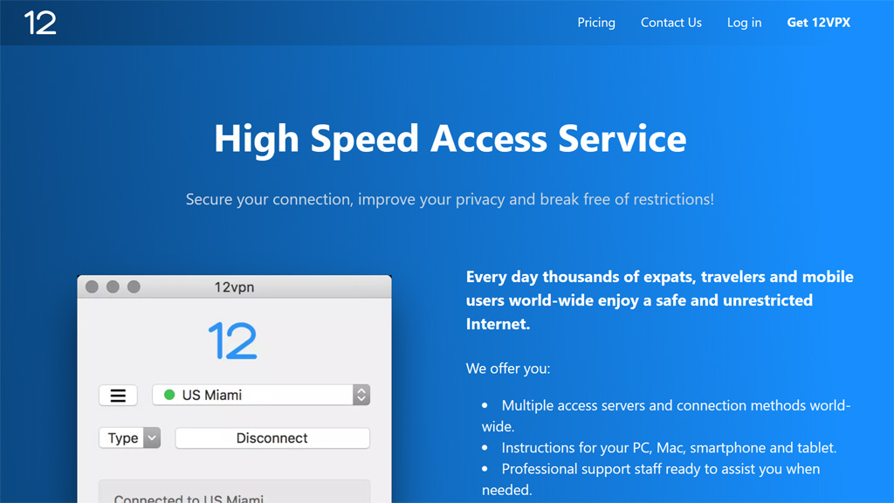Open the Contact Us page
The image size is (894, 503).
pyautogui.click(x=671, y=22)
